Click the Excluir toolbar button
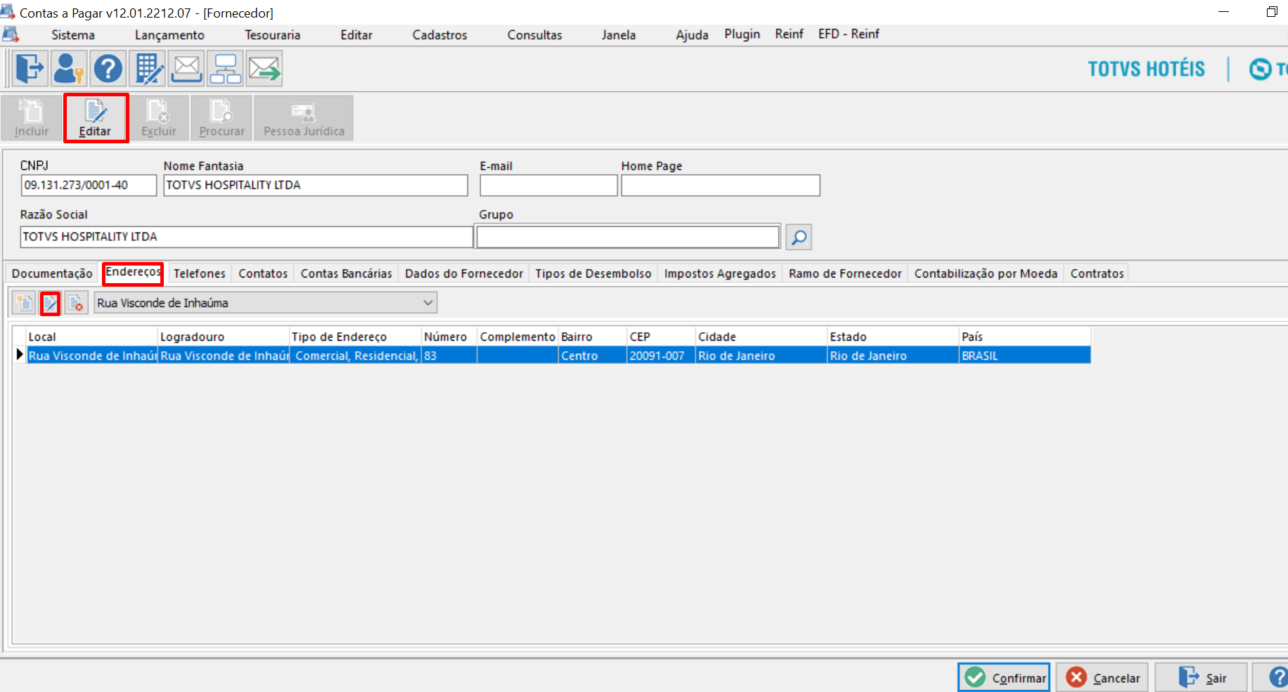This screenshot has height=692, width=1288. click(159, 118)
